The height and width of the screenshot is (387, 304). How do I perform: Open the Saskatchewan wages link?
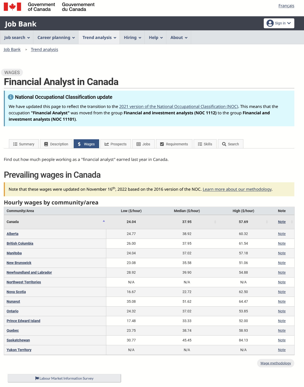coord(18,340)
